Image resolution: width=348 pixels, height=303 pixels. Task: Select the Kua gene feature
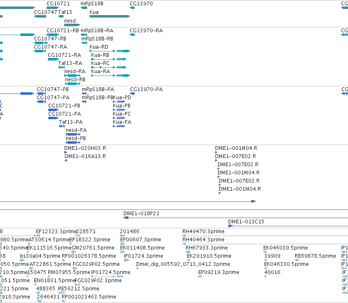pos(110,16)
